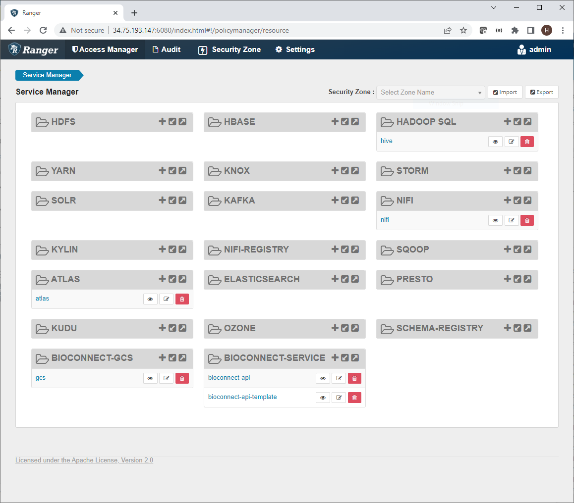574x503 pixels.
Task: View policies for the hive service
Action: (495, 141)
